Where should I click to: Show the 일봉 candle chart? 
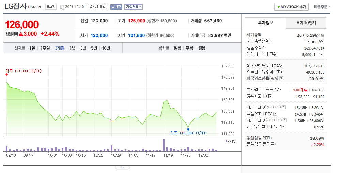coord(177,48)
